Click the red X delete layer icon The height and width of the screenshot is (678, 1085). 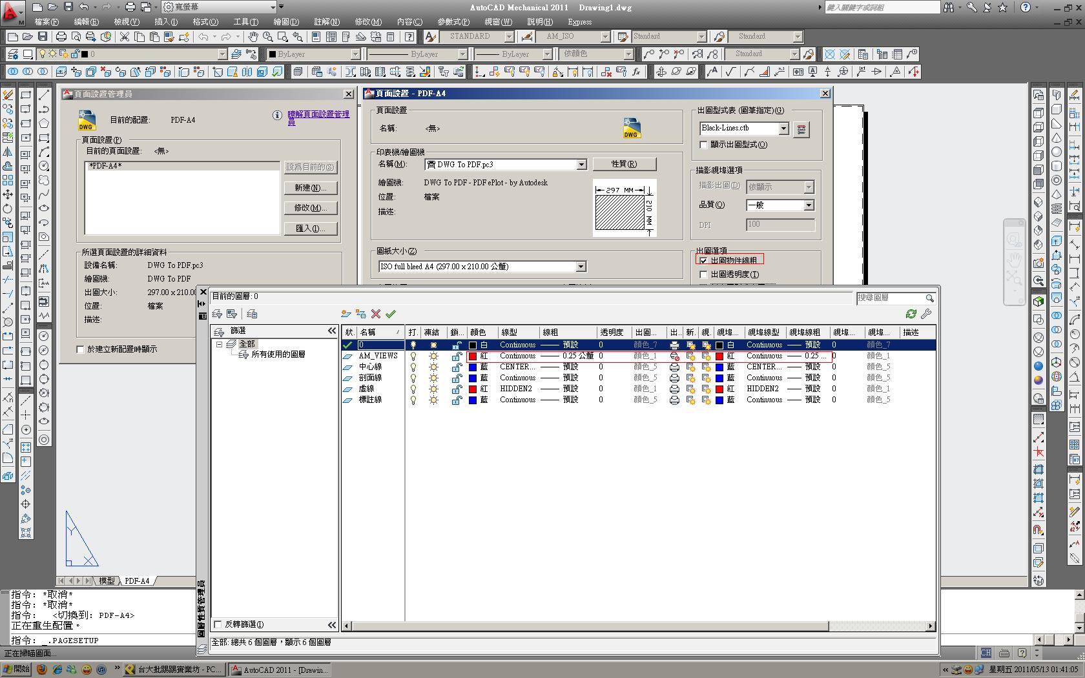[x=376, y=314]
